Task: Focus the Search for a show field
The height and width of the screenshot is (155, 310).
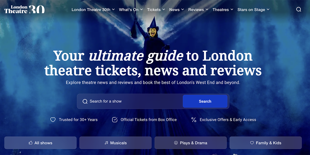Action: 130,101
